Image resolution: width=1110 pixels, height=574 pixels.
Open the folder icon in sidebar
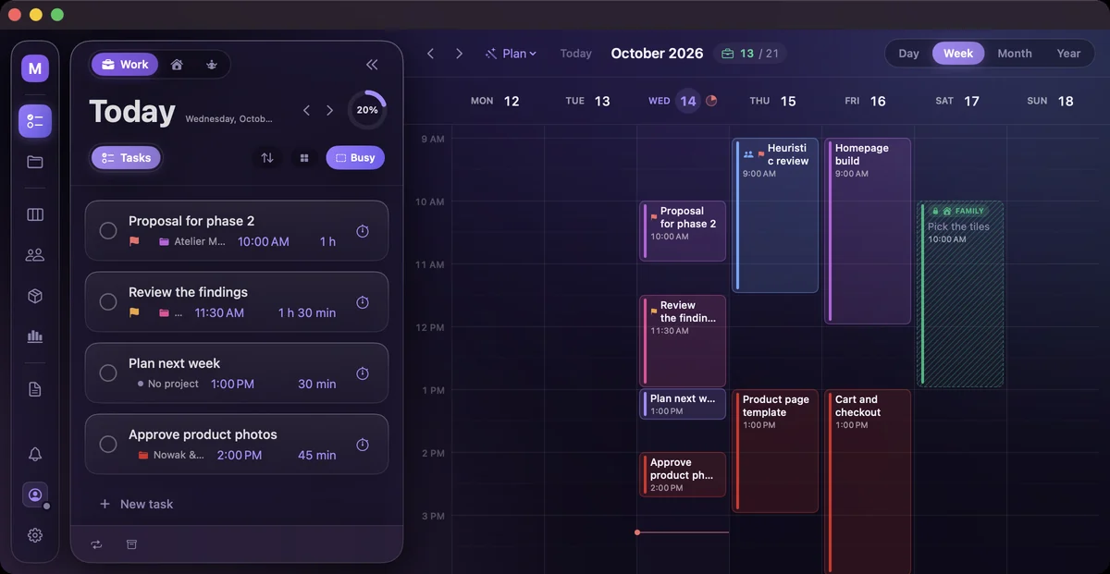point(35,162)
